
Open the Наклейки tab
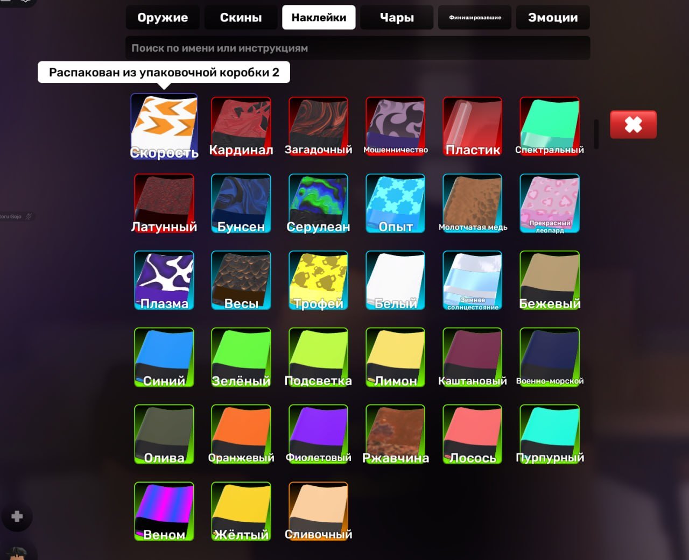point(319,17)
